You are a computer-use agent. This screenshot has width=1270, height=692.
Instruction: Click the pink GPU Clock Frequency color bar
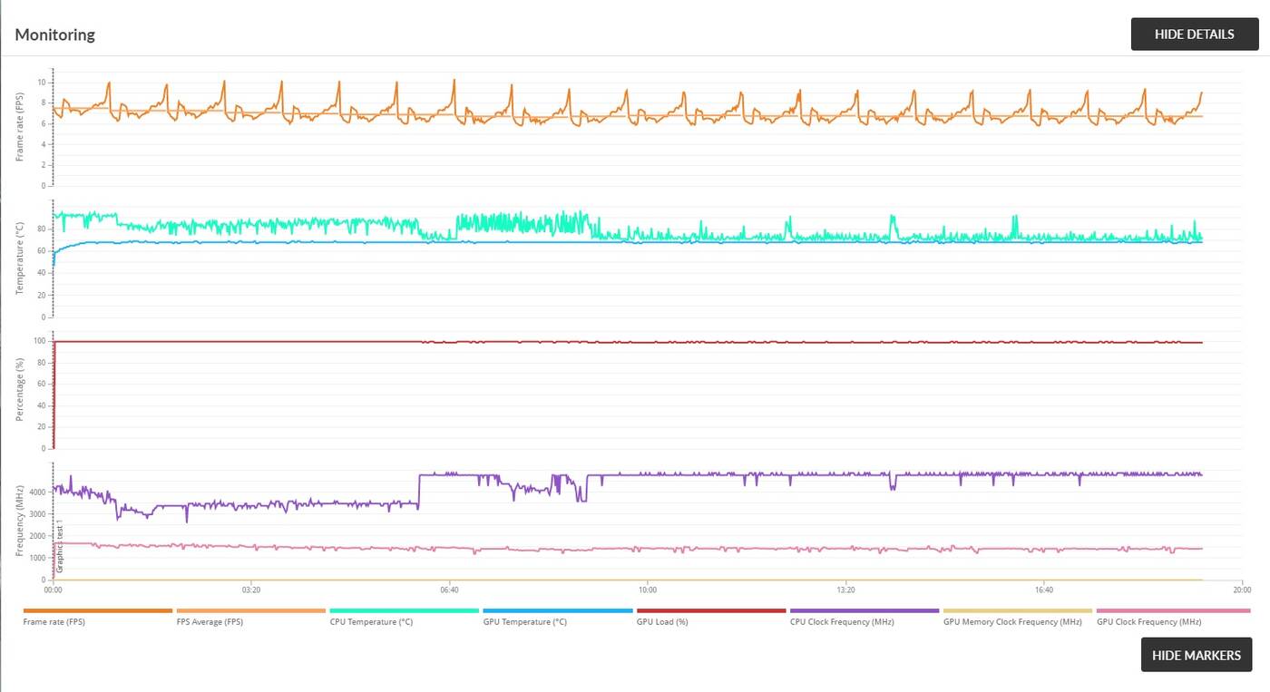click(1172, 611)
